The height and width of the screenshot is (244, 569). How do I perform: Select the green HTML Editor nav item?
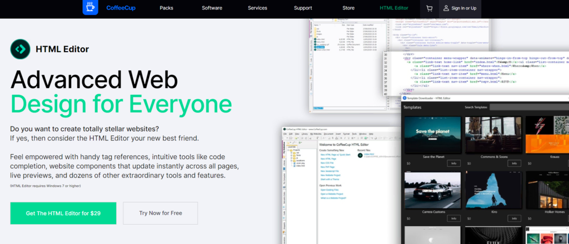coord(393,8)
